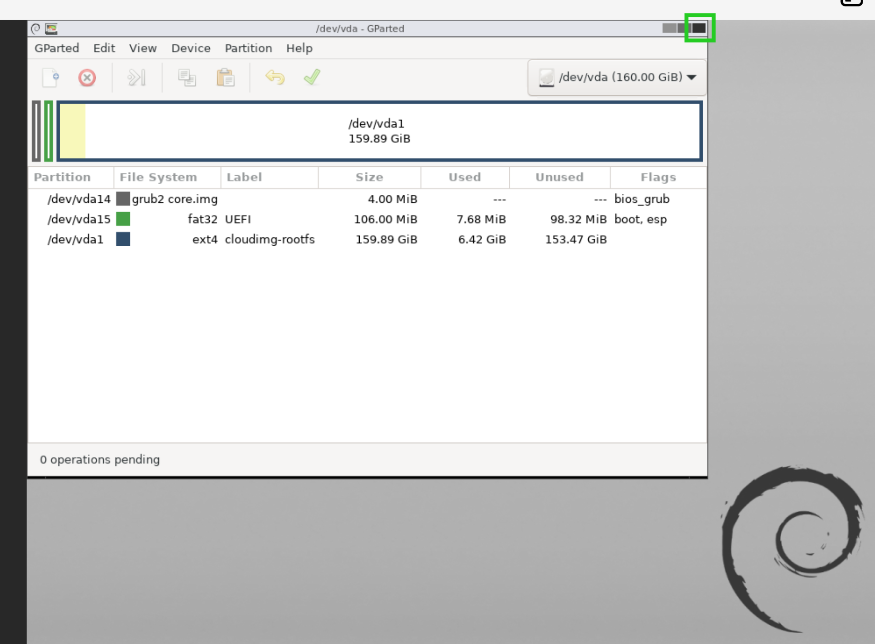Create a new partition
Viewport: 875px width, 644px height.
click(x=50, y=77)
